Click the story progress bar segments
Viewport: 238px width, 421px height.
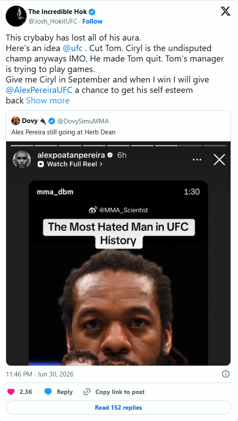(118, 146)
